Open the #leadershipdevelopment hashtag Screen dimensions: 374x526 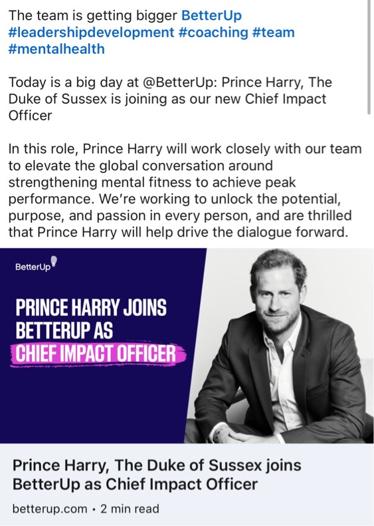pos(91,32)
